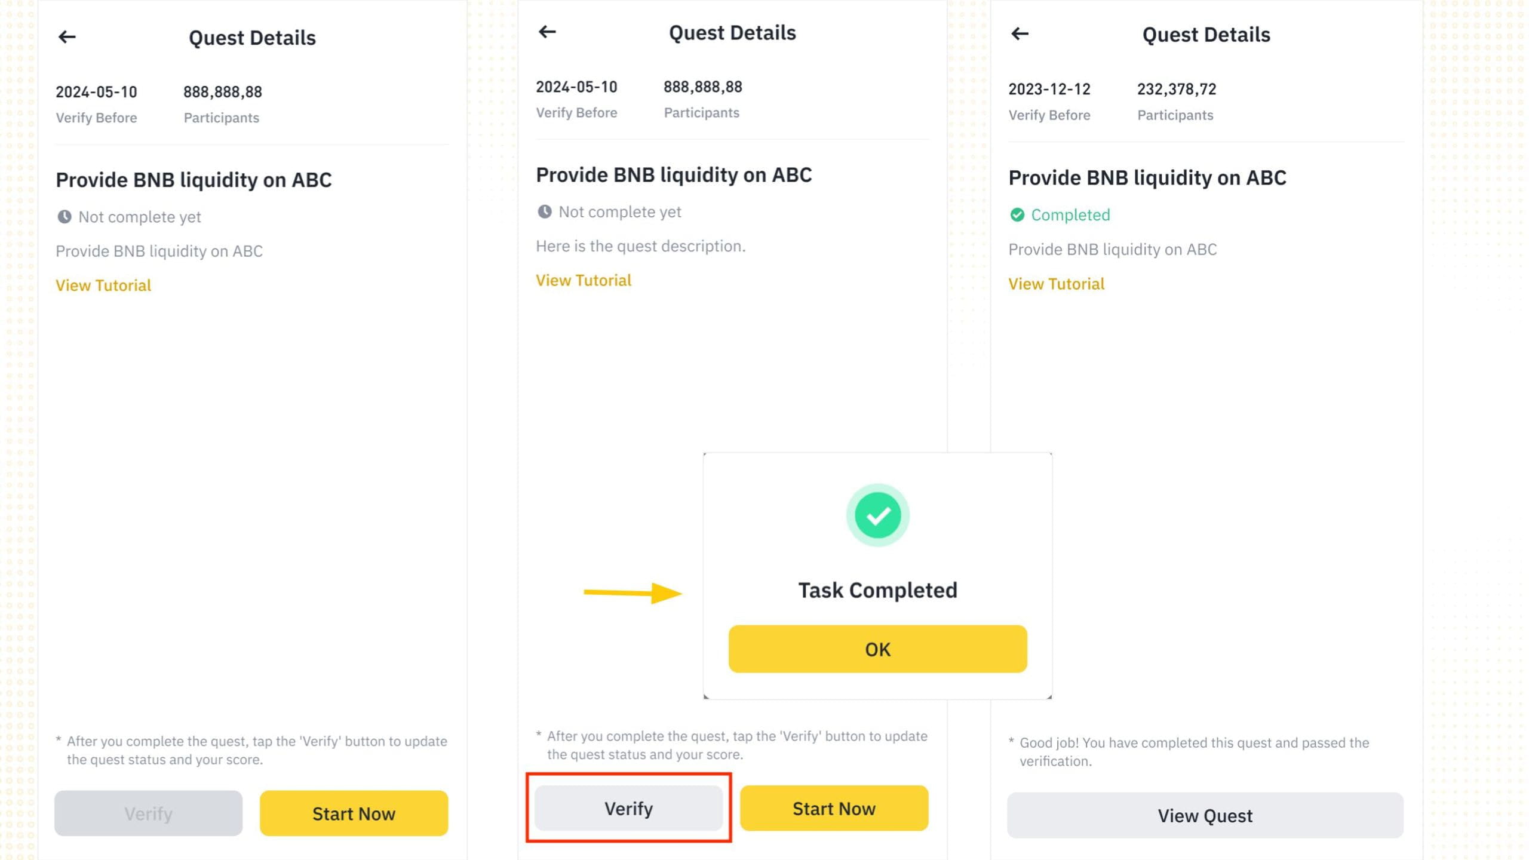Click the 2023-12-12 Verify Before date
Image resolution: width=1529 pixels, height=860 pixels.
[1049, 89]
